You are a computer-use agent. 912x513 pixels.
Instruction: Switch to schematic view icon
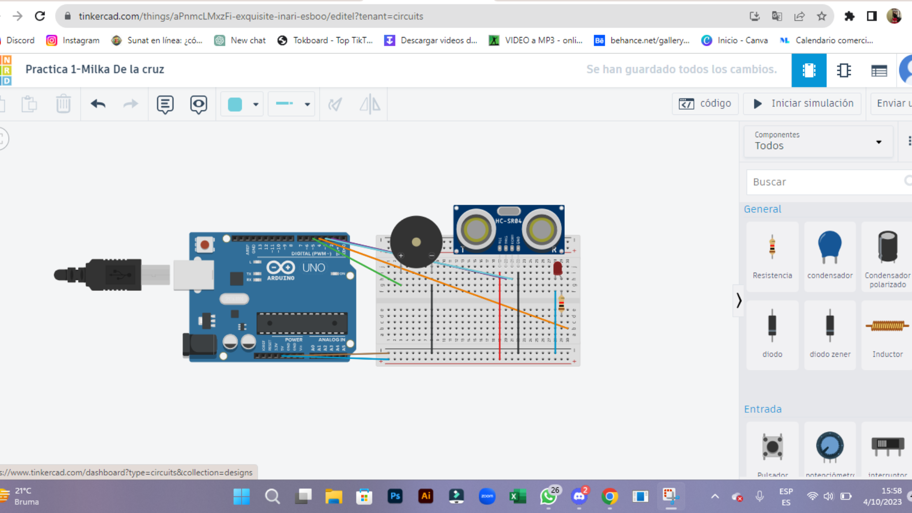coord(844,70)
